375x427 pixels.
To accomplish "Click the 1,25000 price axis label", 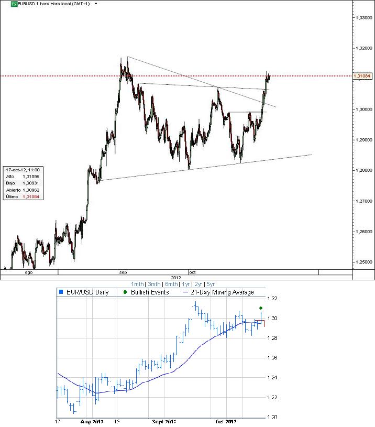I will [364, 262].
